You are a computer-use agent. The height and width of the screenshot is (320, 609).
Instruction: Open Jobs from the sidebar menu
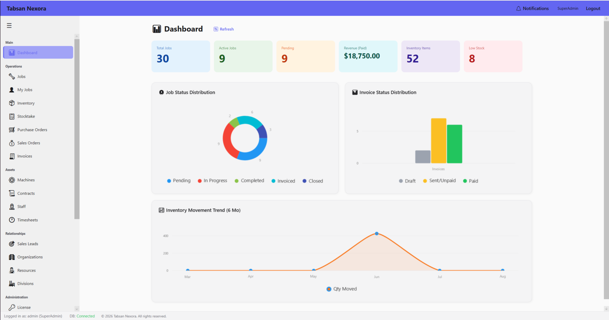tap(38, 76)
